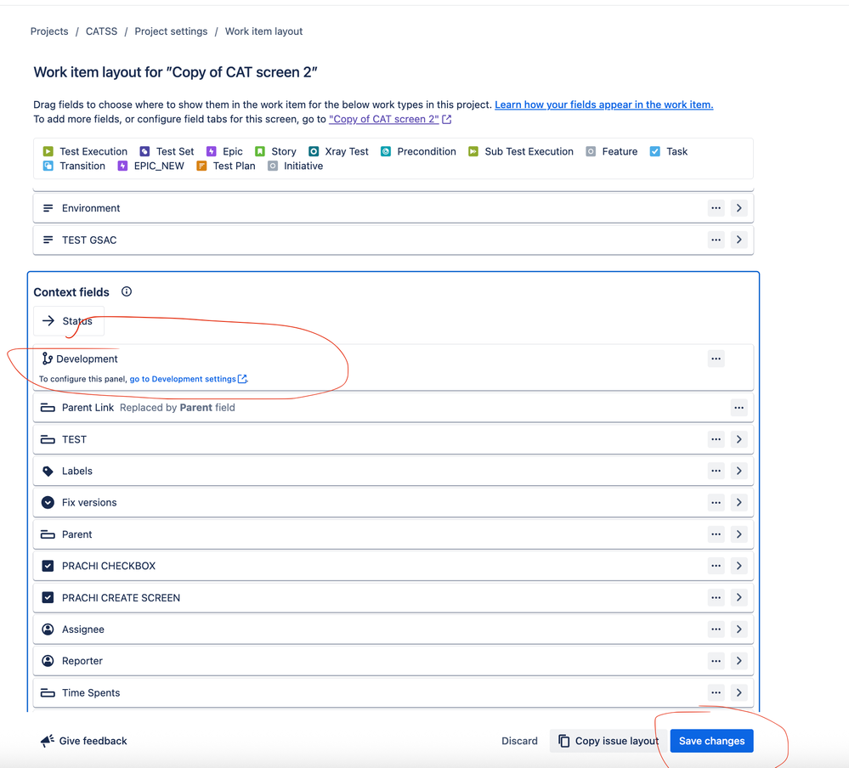
Task: Click the Reporter person icon
Action: 48,661
